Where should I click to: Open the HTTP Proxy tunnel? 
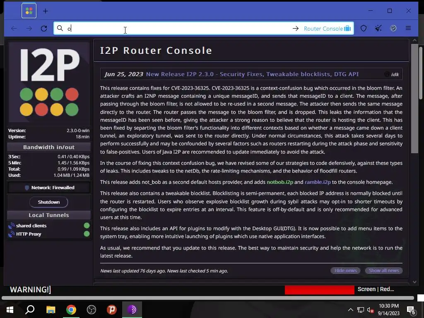(x=29, y=234)
